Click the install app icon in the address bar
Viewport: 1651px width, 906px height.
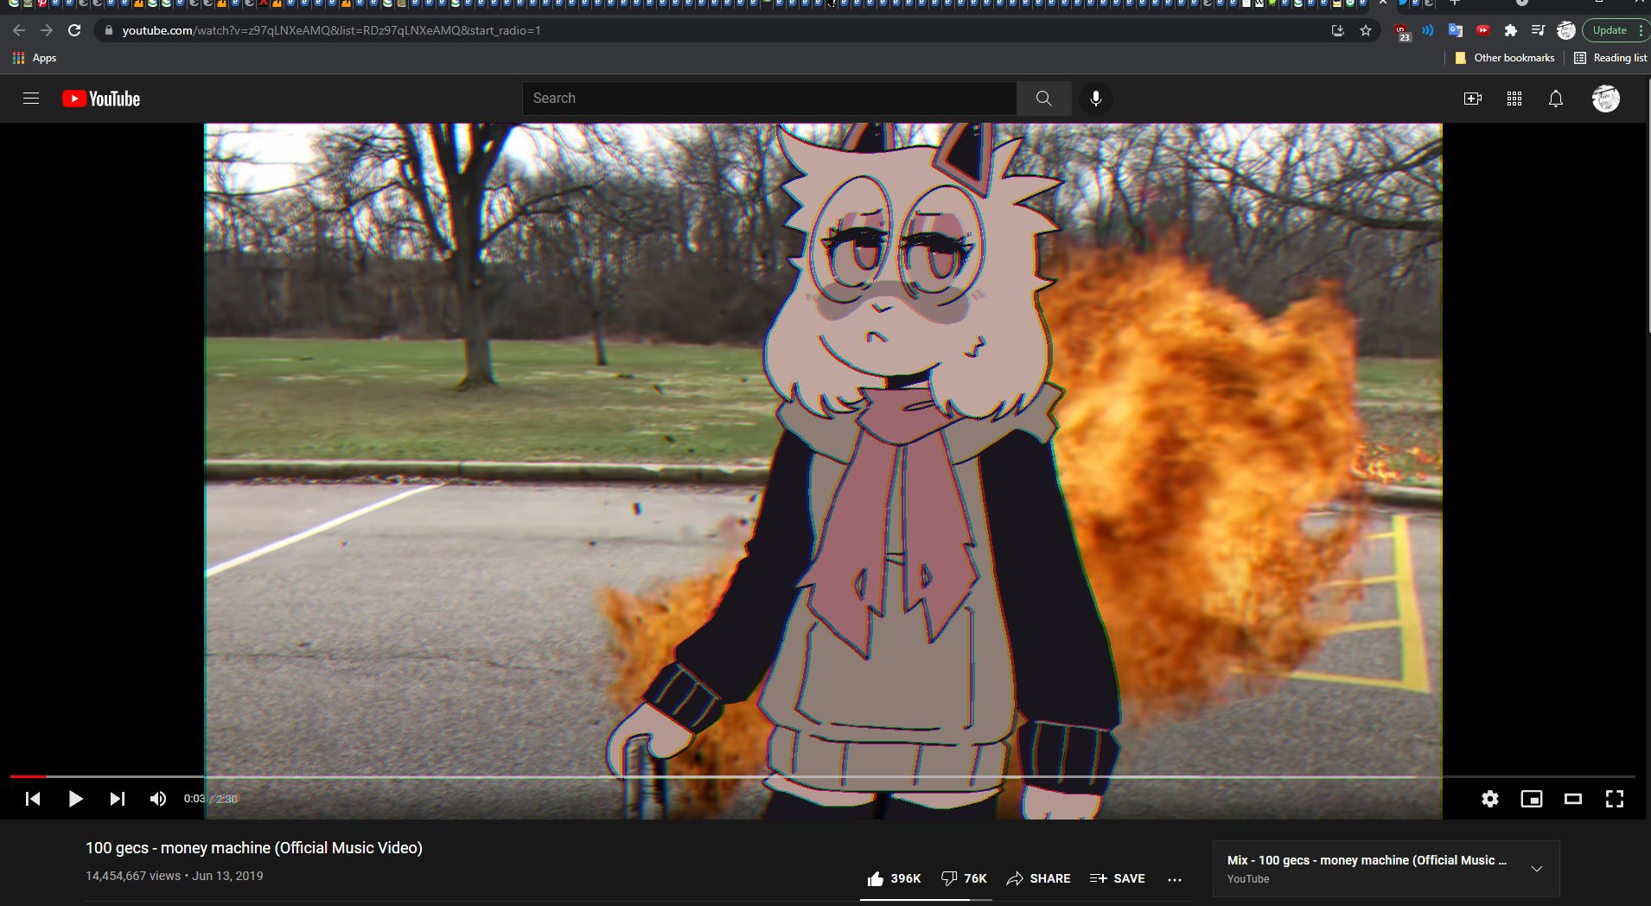pyautogui.click(x=1337, y=30)
